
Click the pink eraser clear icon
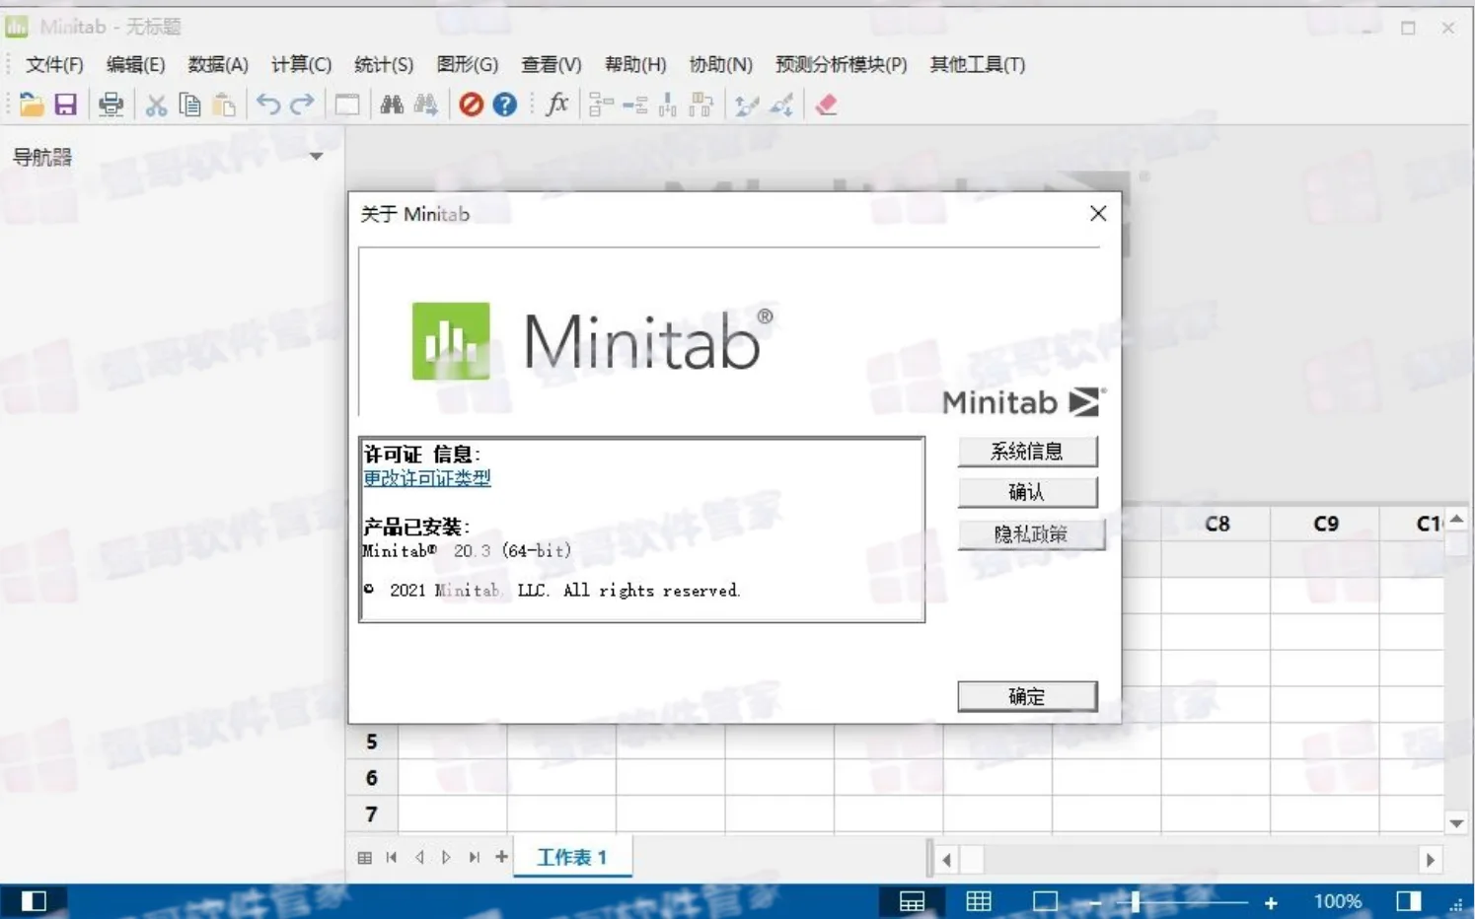[826, 105]
